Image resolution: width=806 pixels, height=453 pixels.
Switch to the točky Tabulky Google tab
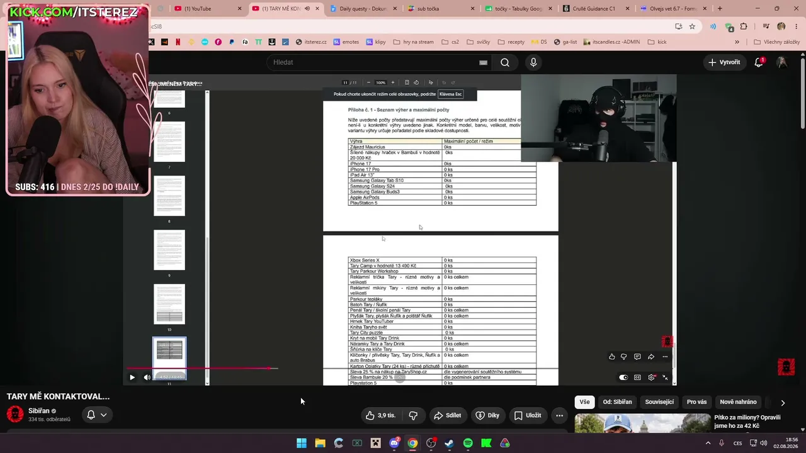pyautogui.click(x=518, y=9)
